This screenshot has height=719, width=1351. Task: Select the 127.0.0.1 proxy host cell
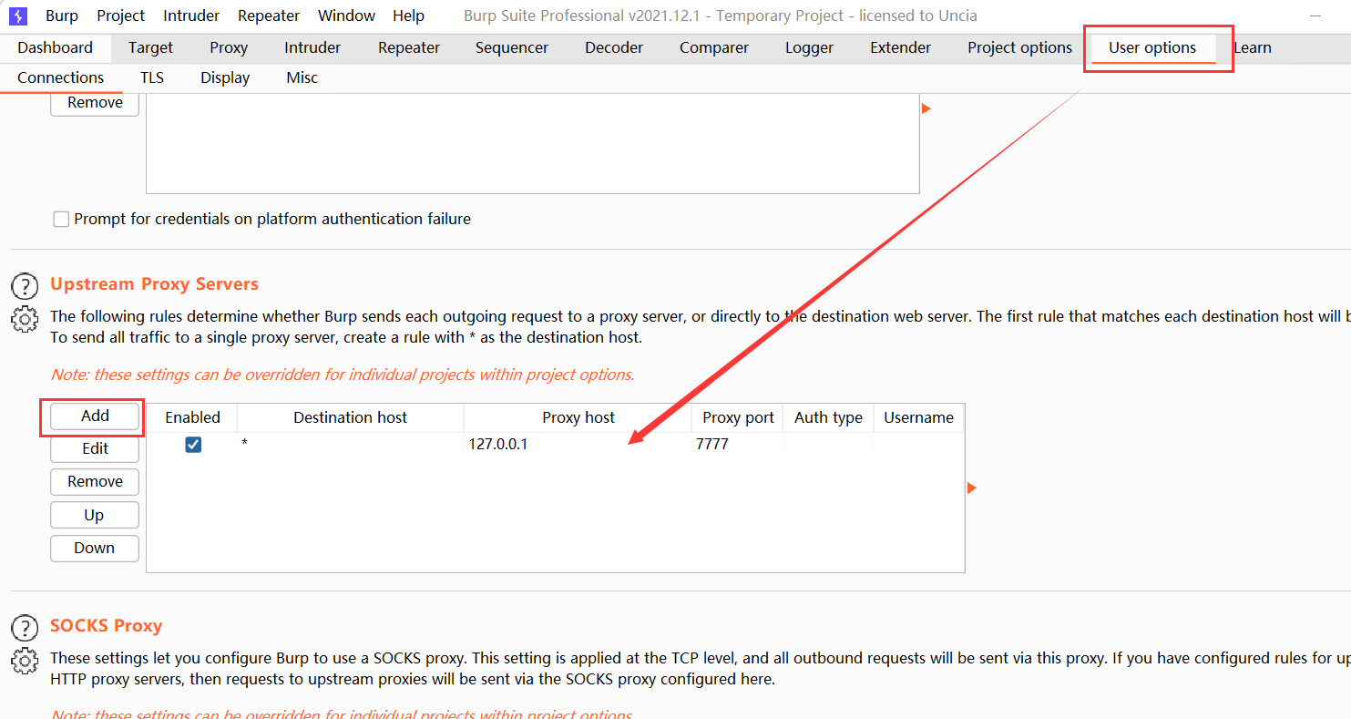coord(578,445)
